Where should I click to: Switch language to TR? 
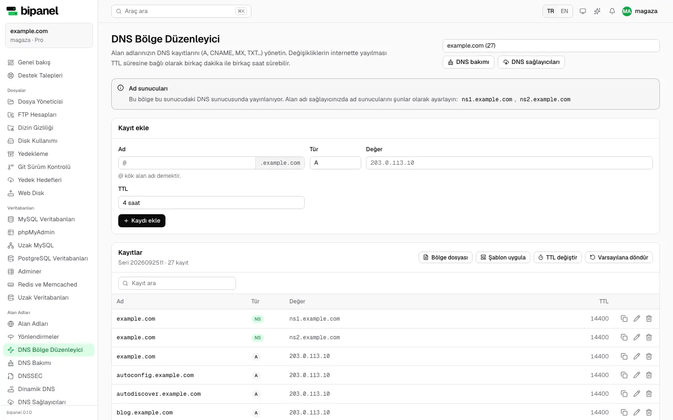pos(551,11)
